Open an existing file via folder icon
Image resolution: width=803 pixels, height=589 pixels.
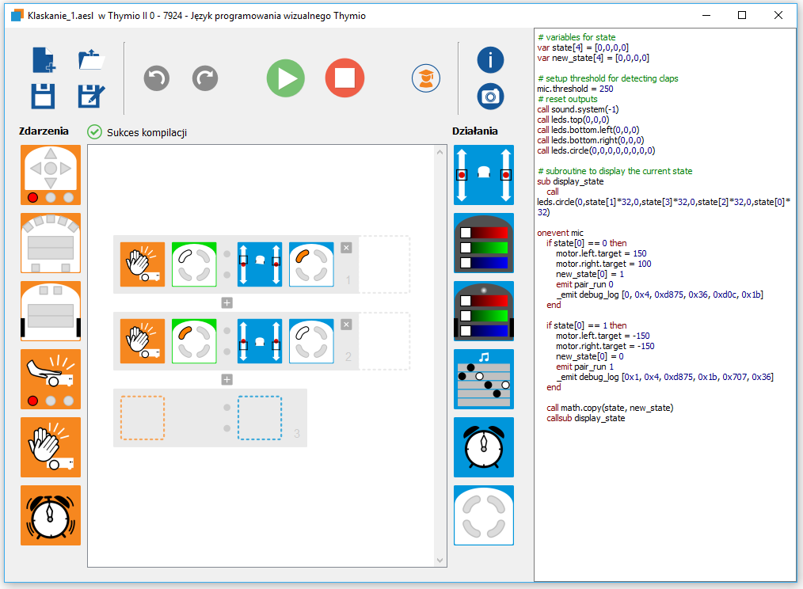[92, 61]
